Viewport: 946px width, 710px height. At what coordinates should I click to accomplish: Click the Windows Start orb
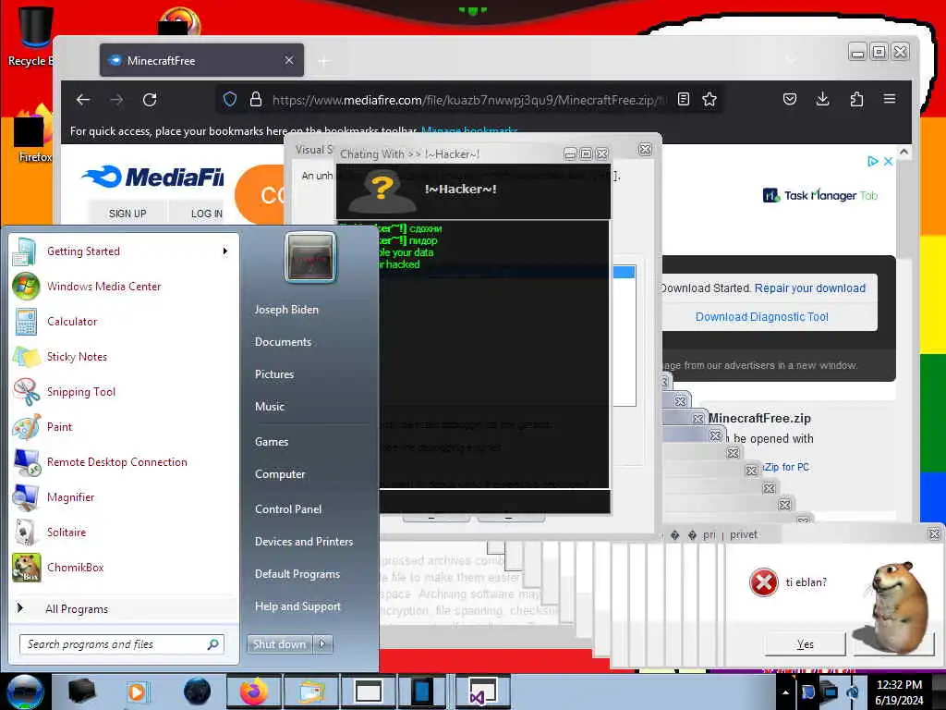coord(25,692)
